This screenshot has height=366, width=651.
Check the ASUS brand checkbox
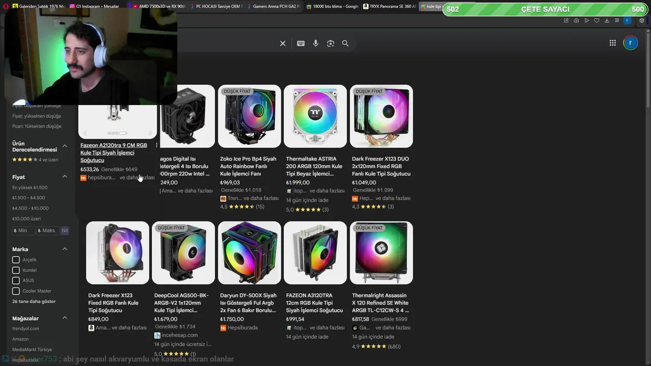tap(16, 281)
